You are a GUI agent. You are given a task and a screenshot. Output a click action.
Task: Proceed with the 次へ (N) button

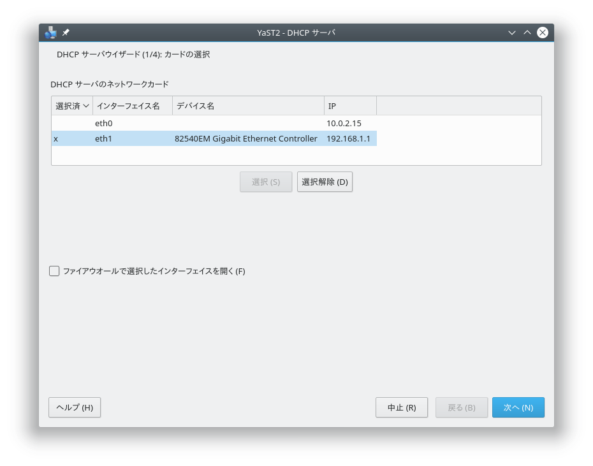pos(518,407)
